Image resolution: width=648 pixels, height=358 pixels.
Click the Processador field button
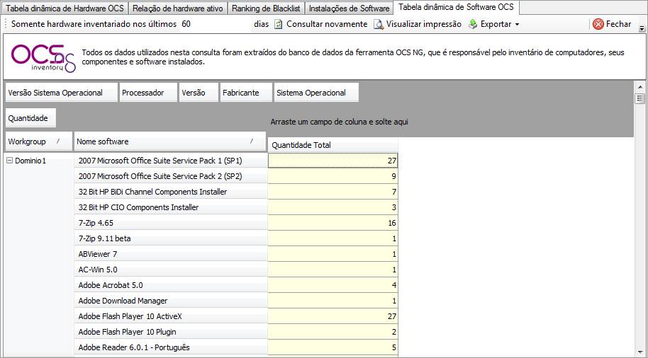coord(148,93)
